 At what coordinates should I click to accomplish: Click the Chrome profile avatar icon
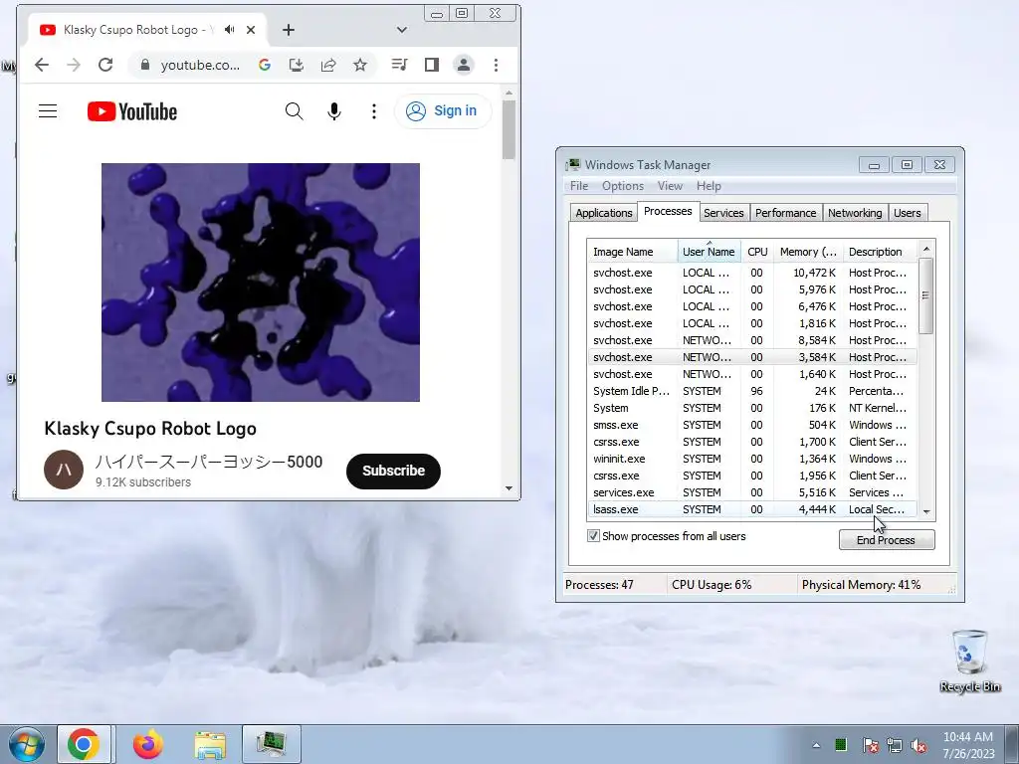click(x=464, y=65)
